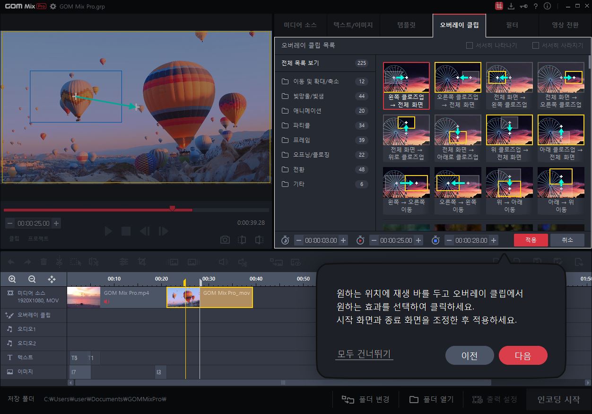Enable the 서서히 사라지기 checkbox

pos(536,45)
